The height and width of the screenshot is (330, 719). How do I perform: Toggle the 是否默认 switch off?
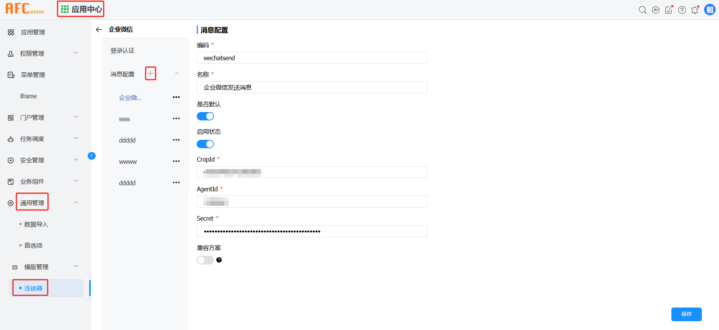(205, 116)
